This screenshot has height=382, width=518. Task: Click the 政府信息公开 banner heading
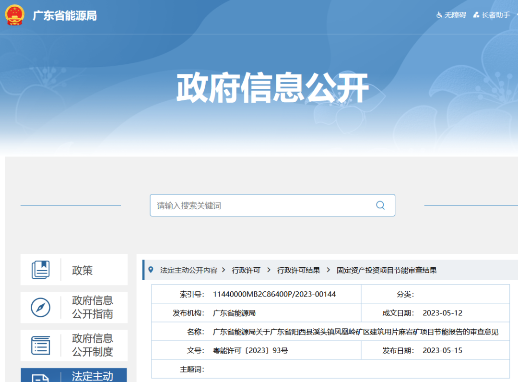pyautogui.click(x=272, y=88)
